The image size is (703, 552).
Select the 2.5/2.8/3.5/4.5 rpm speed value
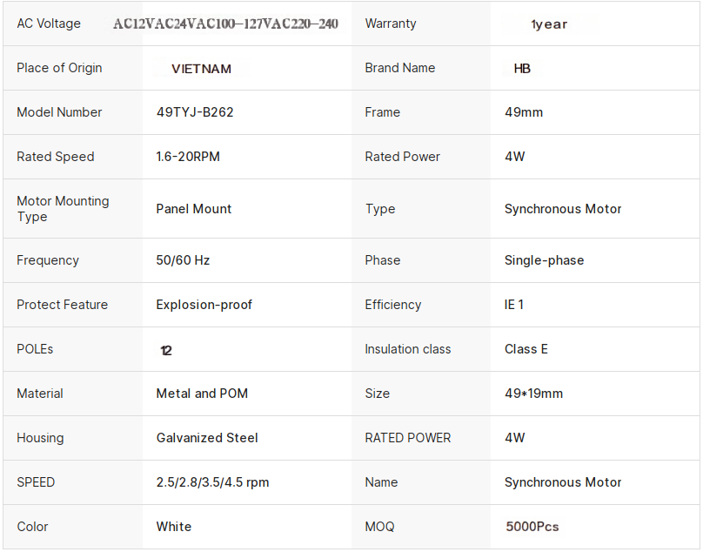click(x=212, y=482)
